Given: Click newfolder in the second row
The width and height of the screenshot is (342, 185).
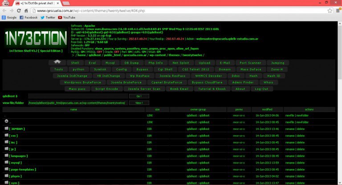Looking at the screenshot, I should [x=302, y=122].
